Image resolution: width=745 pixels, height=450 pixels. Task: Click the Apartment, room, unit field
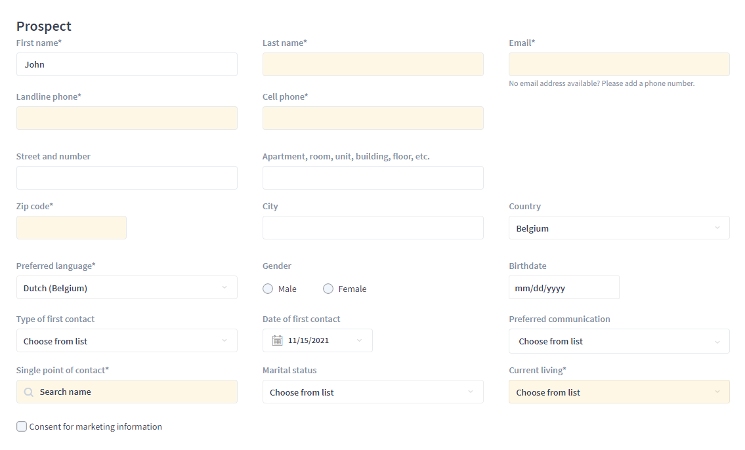click(x=373, y=178)
